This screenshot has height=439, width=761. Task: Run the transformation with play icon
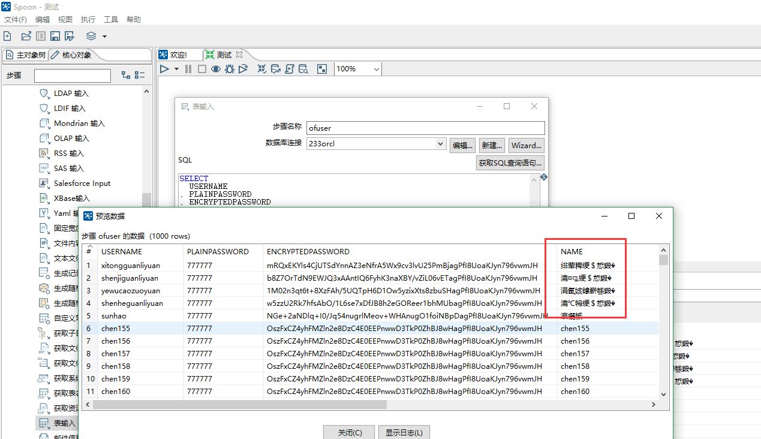click(164, 69)
